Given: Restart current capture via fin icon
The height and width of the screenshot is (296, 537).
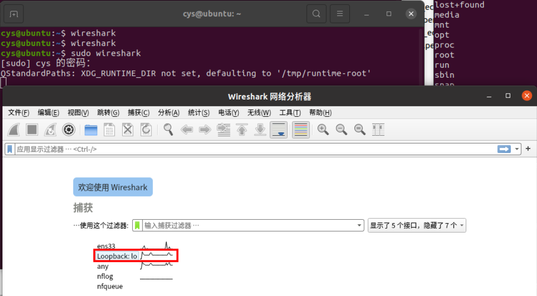Looking at the screenshot, I should (x=50, y=130).
